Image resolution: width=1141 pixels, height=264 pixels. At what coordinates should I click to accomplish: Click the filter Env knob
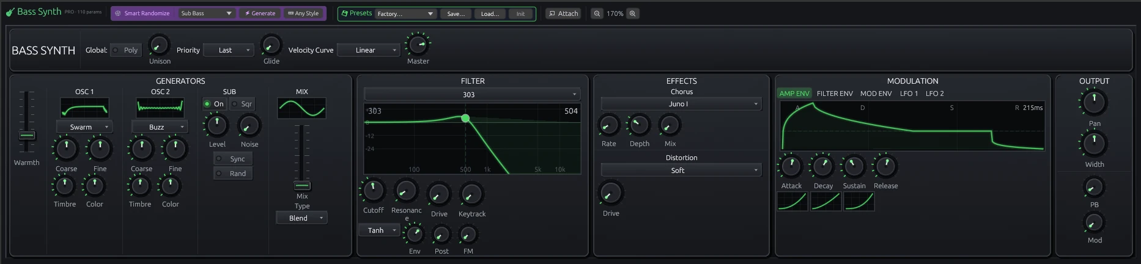point(415,234)
